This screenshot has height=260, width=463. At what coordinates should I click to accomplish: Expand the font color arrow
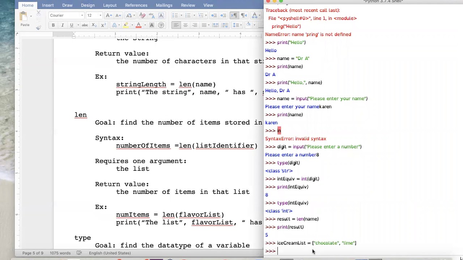[x=145, y=25]
